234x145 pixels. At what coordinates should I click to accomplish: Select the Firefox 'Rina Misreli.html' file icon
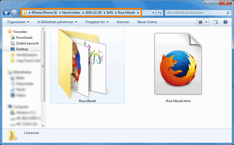point(178,64)
